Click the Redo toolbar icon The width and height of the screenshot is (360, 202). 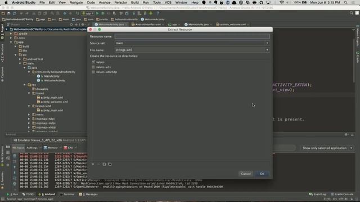[x=27, y=13]
